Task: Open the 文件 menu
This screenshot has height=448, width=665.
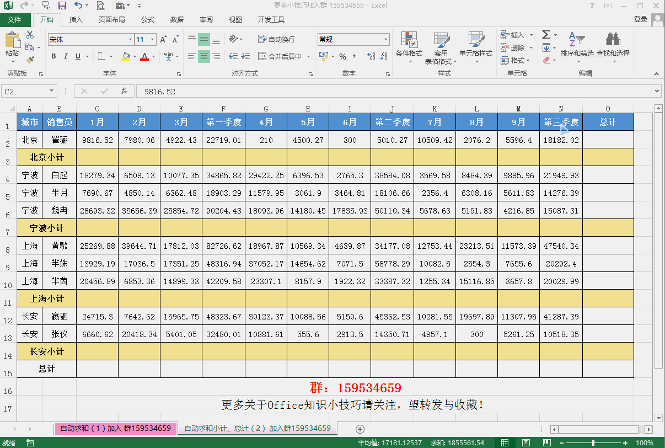Action: point(15,19)
